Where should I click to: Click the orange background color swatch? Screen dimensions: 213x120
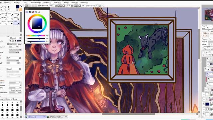(21, 10)
